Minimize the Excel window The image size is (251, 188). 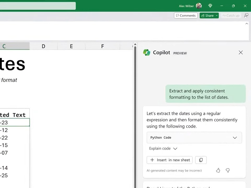pyautogui.click(x=221, y=6)
